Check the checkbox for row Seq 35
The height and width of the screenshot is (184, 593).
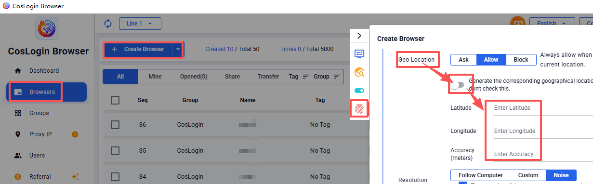pos(115,151)
